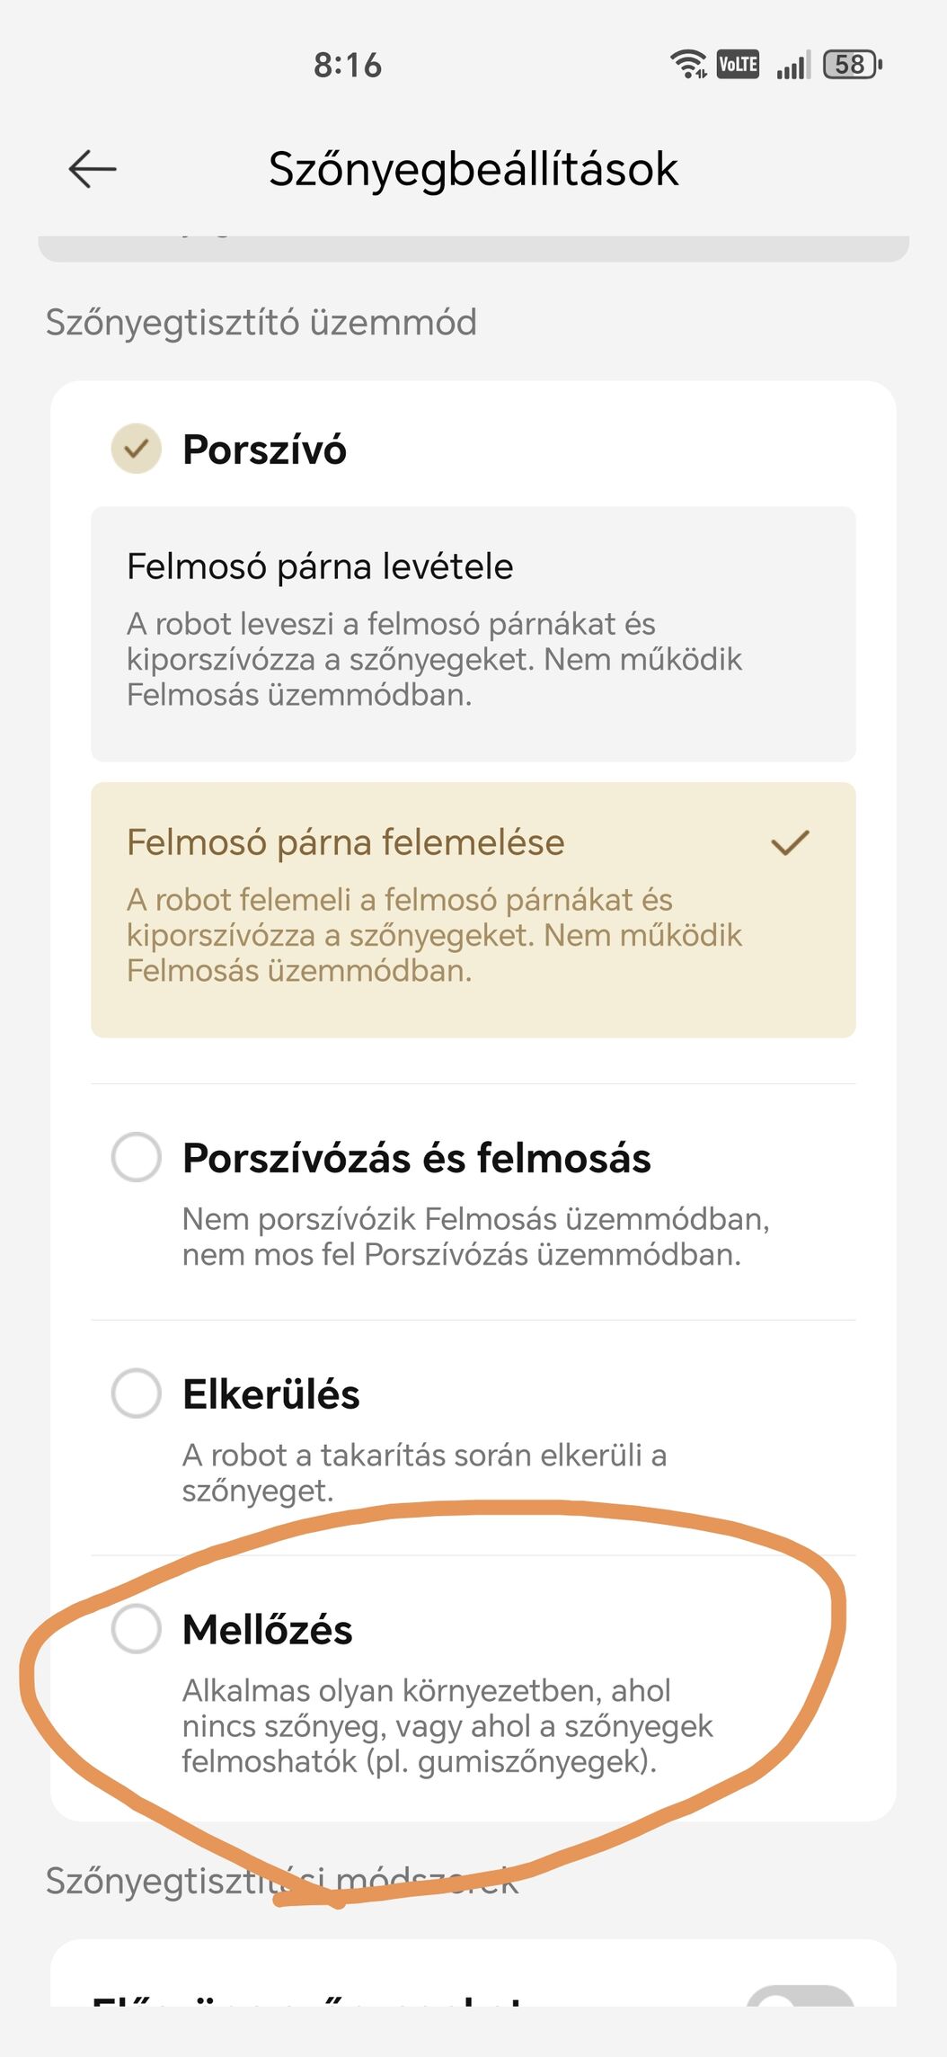947x2057 pixels.
Task: Tap the battery level icon
Action: [x=852, y=64]
